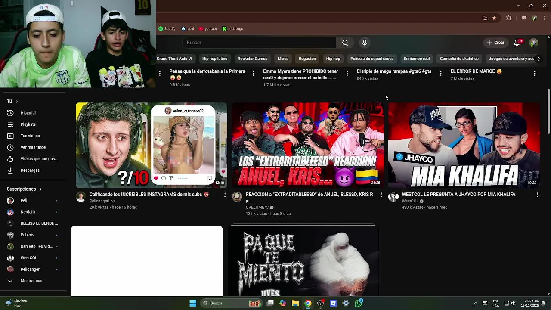Click the Chrome bookmark star icon
The width and height of the screenshot is (551, 310).
494,18
